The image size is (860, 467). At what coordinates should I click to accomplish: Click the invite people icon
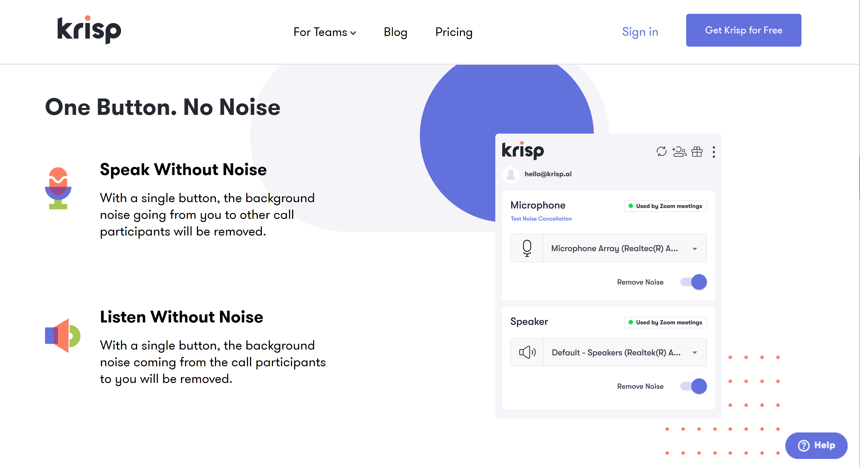click(x=679, y=152)
